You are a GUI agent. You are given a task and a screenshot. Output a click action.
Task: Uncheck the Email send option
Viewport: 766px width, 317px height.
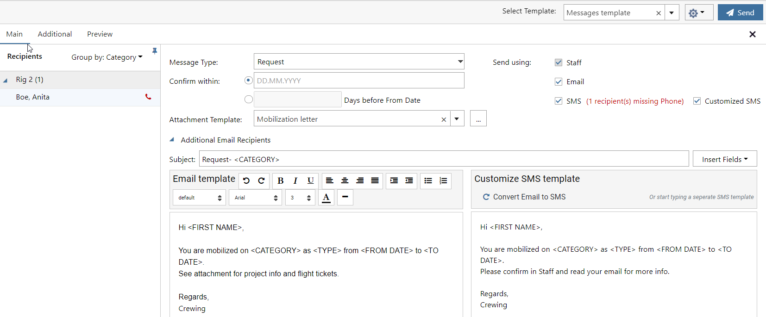(x=559, y=82)
